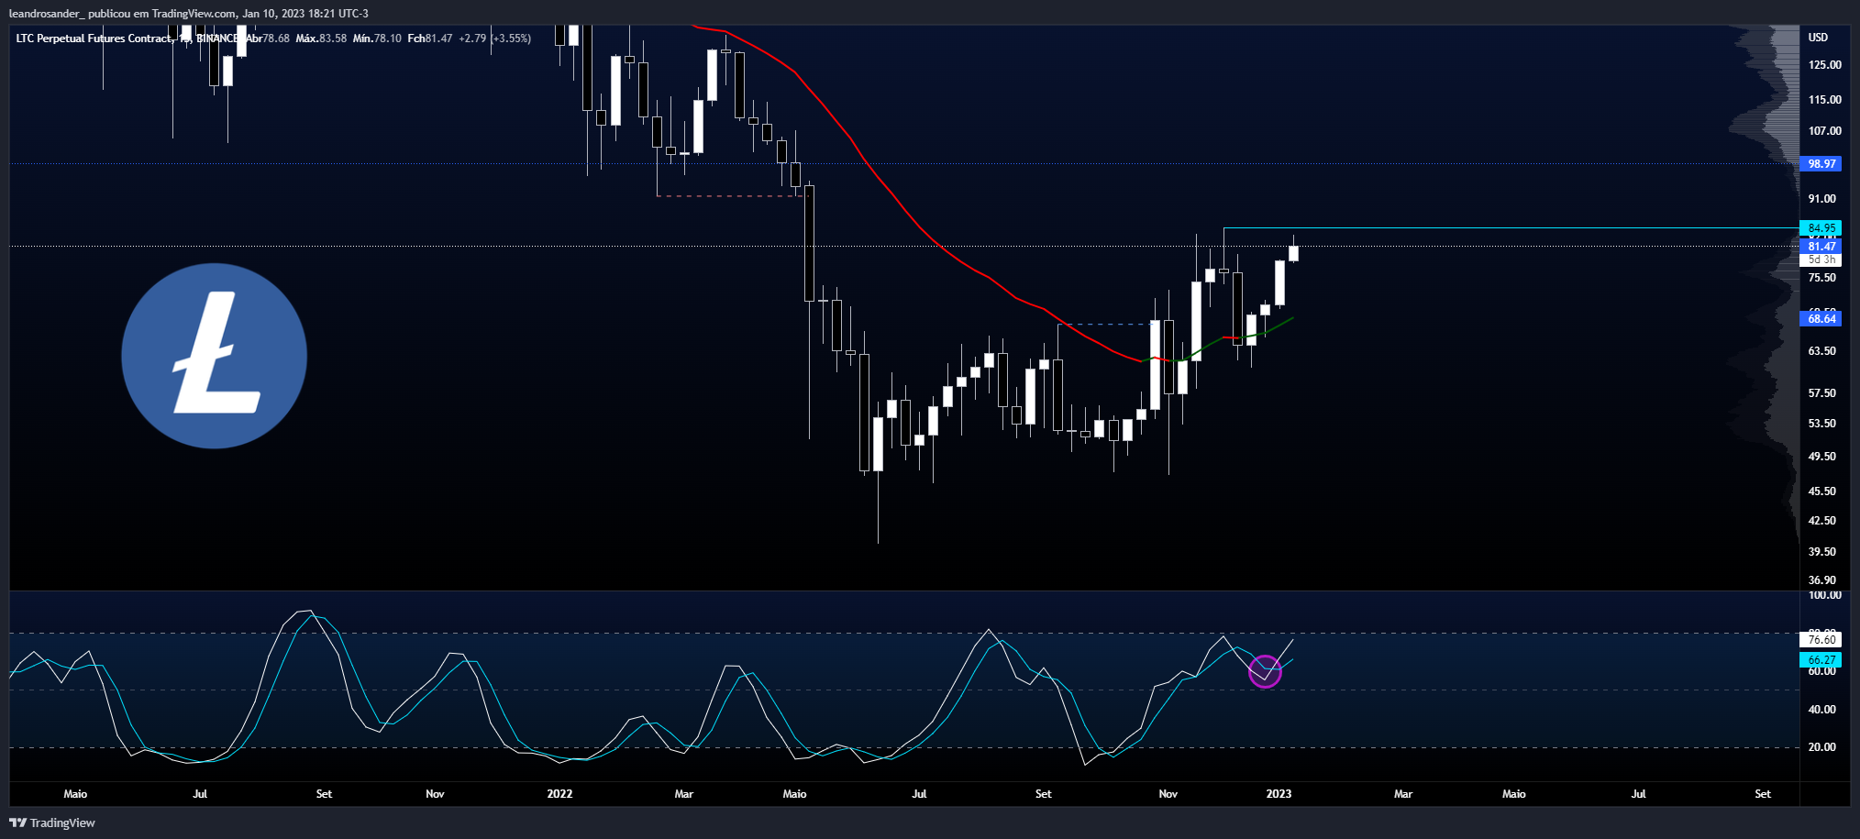This screenshot has height=839, width=1860.
Task: Click the 57.50 price axis tick
Action: coord(1821,393)
